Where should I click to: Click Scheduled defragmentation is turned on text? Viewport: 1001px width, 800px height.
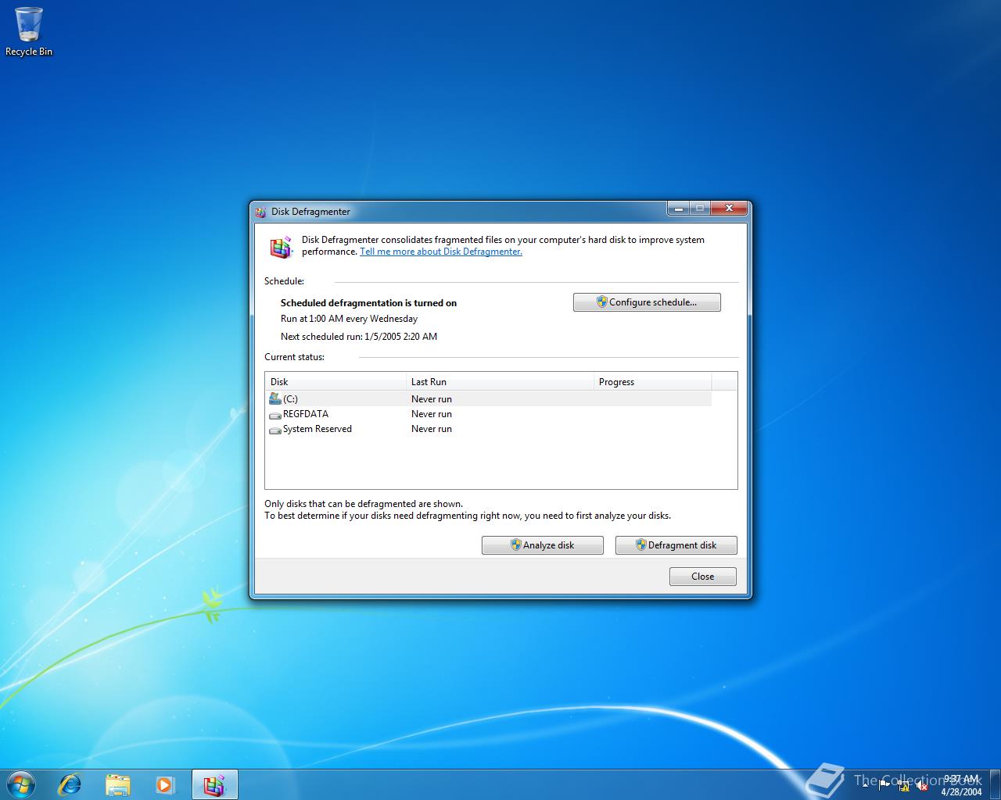[x=368, y=303]
